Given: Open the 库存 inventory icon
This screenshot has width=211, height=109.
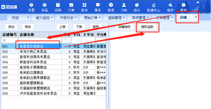Looking at the screenshot, I should pos(84,5).
